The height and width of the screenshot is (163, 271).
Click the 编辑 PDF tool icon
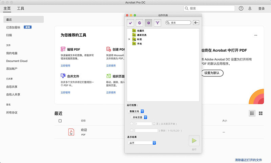tap(63, 49)
